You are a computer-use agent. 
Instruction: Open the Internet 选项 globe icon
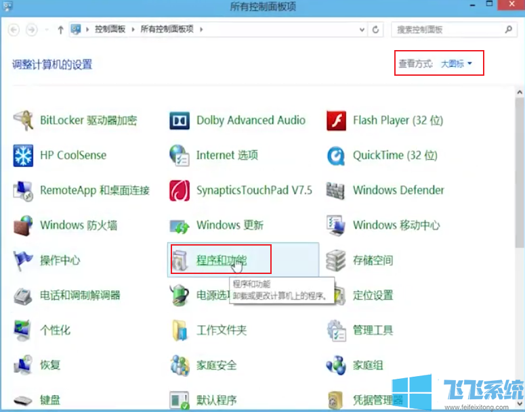180,156
